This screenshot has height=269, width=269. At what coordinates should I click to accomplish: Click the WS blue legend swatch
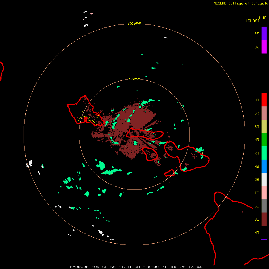coord(264,166)
